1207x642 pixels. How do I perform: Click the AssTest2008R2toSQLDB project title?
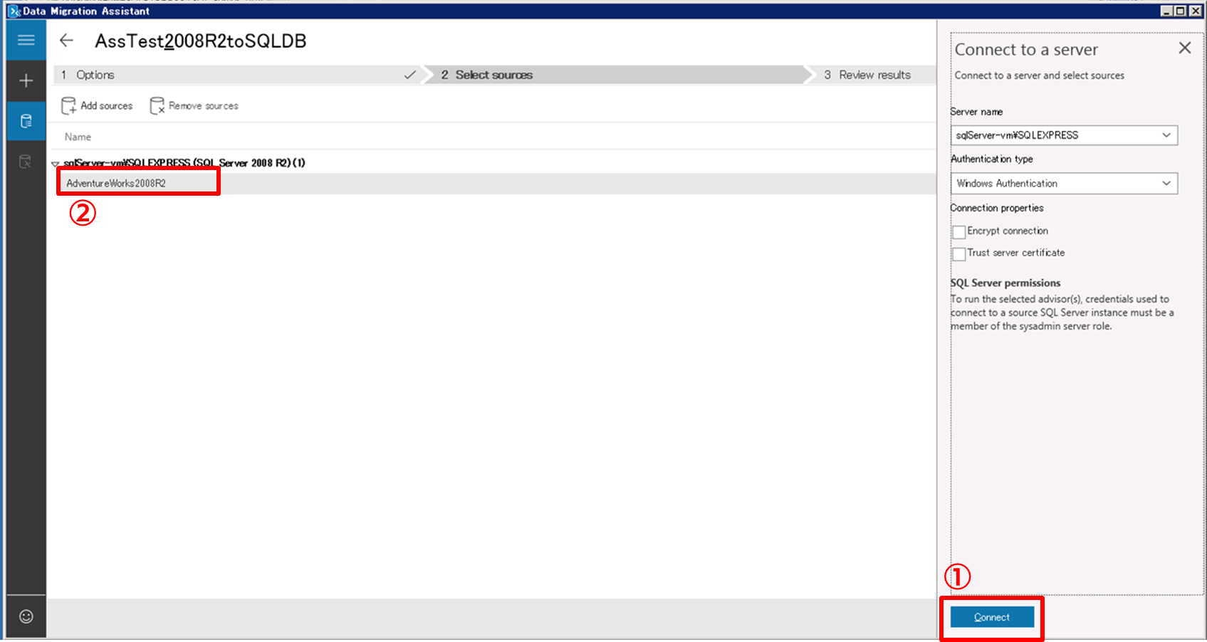[x=201, y=41]
